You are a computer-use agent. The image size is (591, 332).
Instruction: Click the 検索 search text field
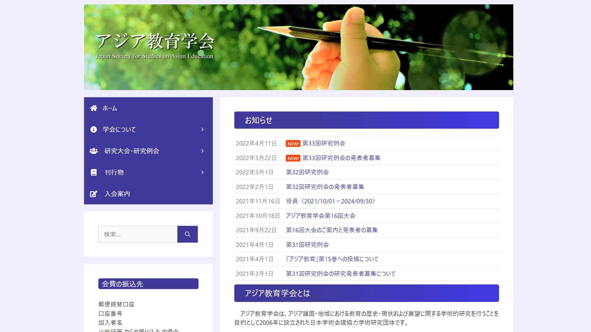point(138,234)
